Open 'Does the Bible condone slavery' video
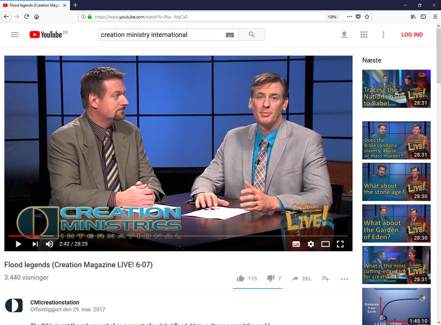This screenshot has height=325, width=441. (397, 140)
